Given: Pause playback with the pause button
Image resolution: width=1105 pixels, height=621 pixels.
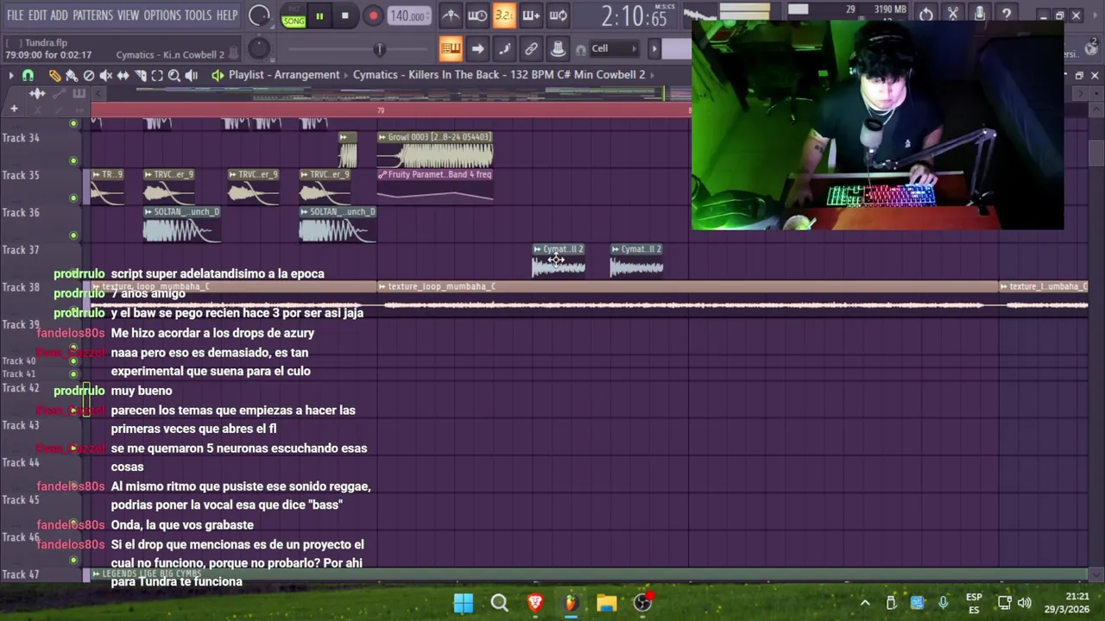Looking at the screenshot, I should coord(319,16).
